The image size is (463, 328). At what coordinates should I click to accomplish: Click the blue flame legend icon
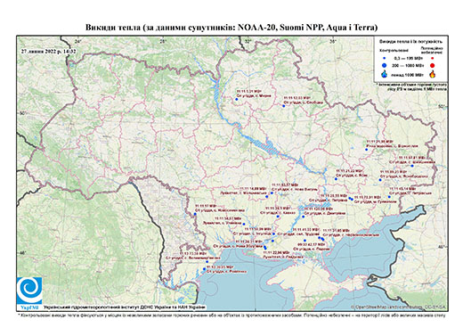[385, 74]
